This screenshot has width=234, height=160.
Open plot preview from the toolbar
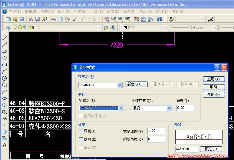point(38,19)
